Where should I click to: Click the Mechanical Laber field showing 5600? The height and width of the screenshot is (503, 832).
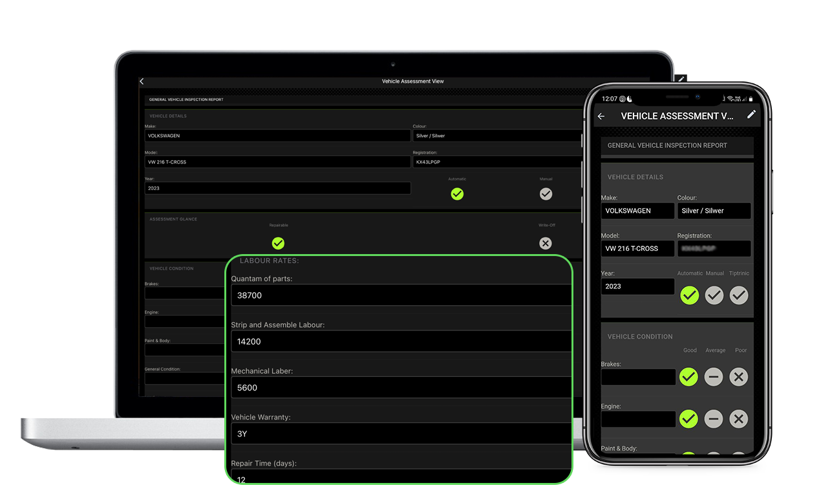click(401, 388)
